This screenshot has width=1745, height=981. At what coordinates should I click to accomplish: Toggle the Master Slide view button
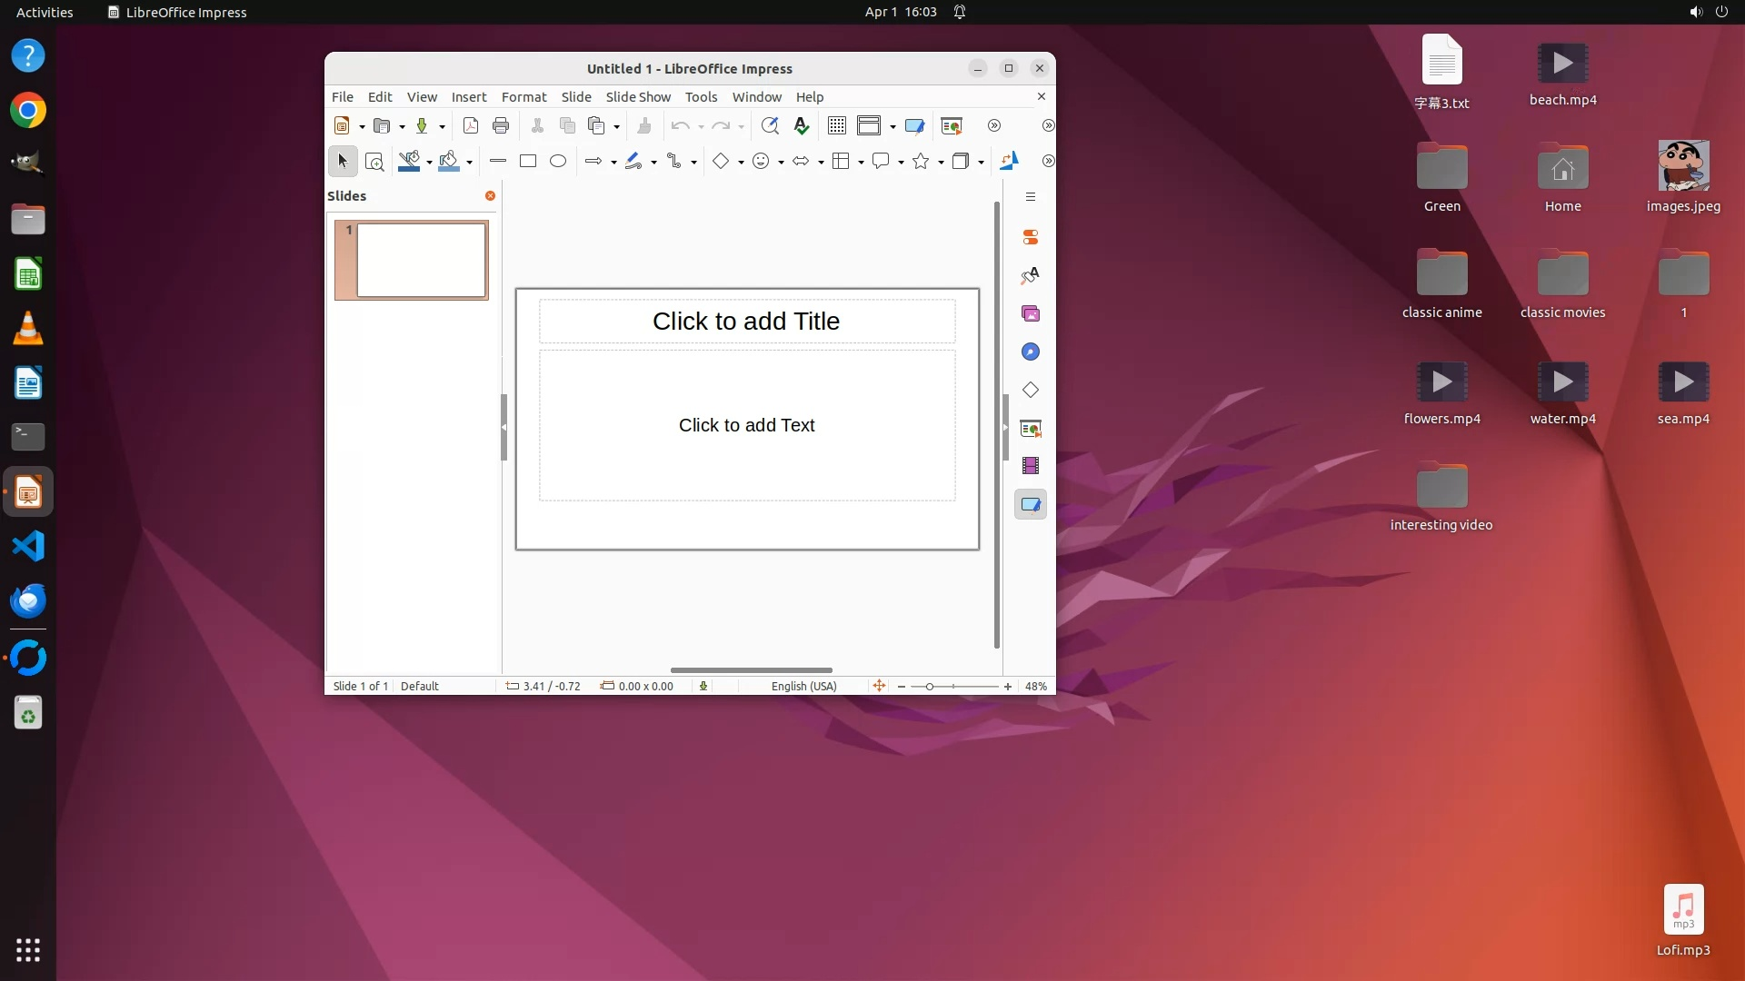(914, 126)
